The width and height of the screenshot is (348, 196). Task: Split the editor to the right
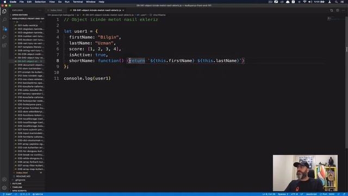pos(337,10)
